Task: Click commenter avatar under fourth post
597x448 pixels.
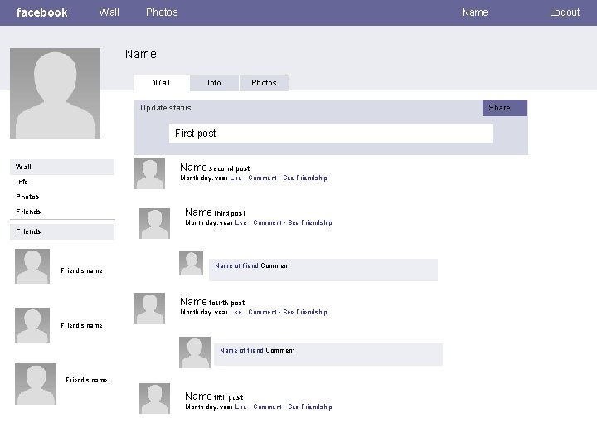Action: [195, 353]
